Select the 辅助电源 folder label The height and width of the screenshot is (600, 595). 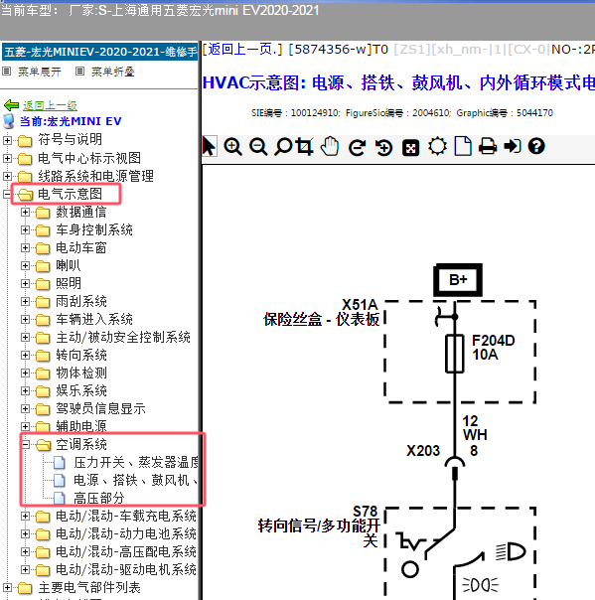[x=81, y=426]
